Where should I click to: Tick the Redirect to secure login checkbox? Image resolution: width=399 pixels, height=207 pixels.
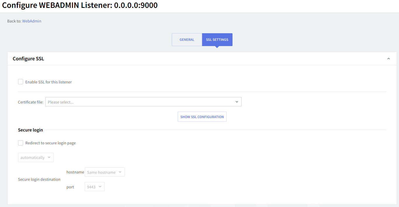coord(21,143)
